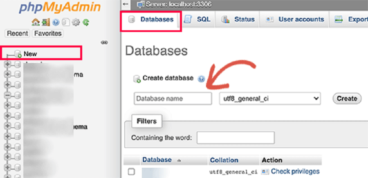This screenshot has height=178, width=368.
Task: Click the help icon beside Create database
Action: (201, 79)
